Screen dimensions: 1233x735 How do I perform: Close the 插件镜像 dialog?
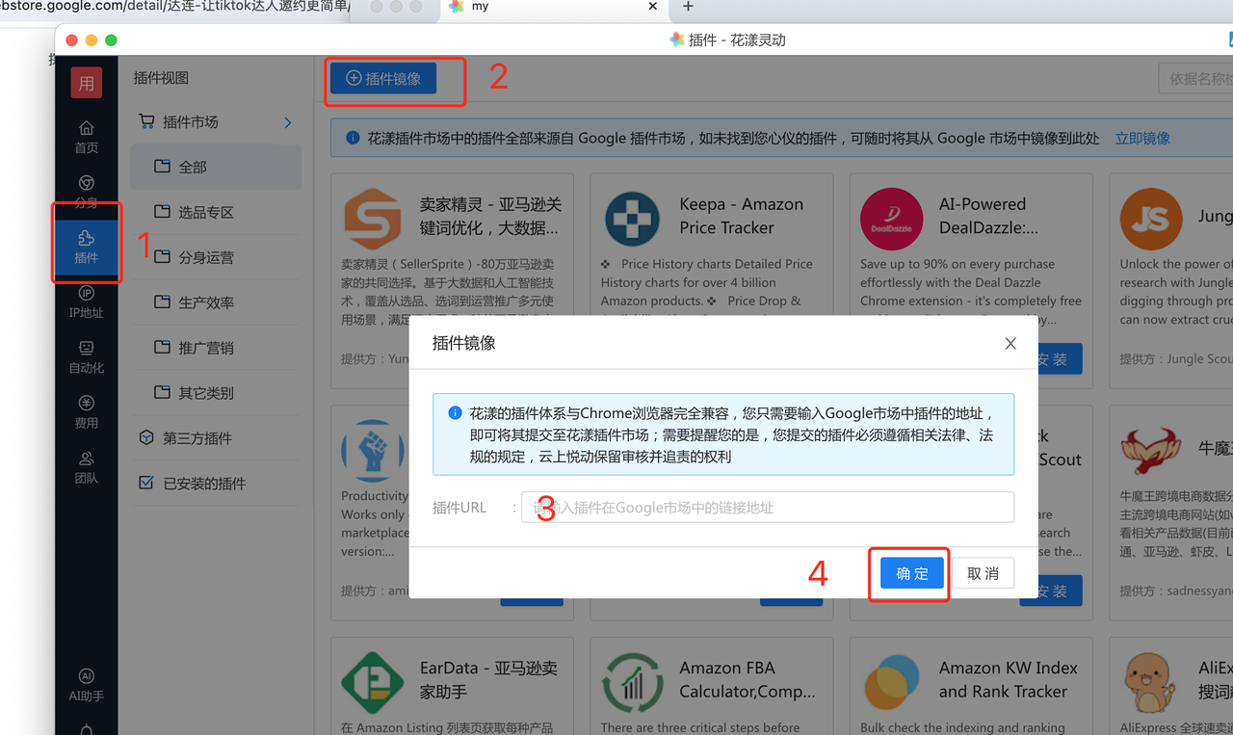(1010, 343)
